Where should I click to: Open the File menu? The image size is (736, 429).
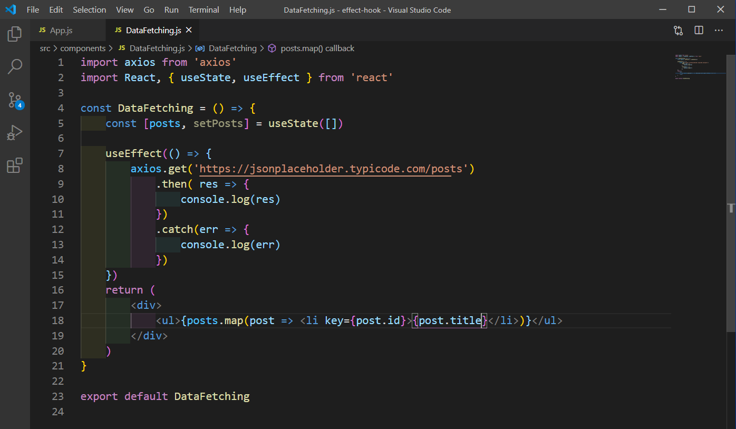33,9
